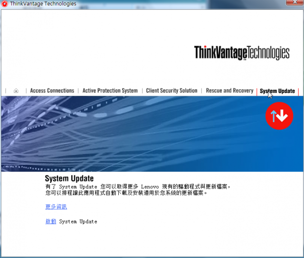Select the System Update tab
Screen dimensions: 304x258
coord(277,91)
